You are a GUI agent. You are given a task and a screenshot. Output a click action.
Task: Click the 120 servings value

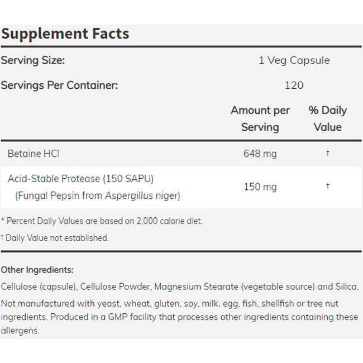(294, 85)
